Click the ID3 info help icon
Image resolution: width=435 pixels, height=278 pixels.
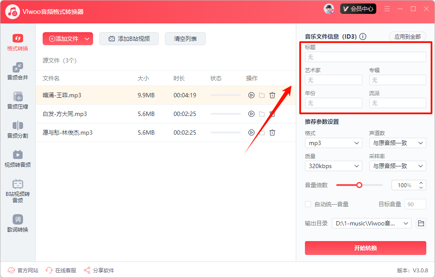(363, 36)
